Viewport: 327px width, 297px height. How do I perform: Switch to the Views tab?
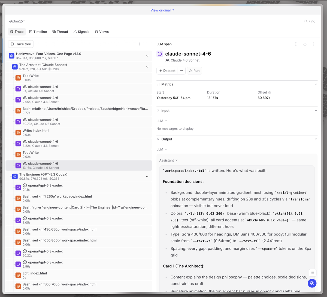coord(102,32)
